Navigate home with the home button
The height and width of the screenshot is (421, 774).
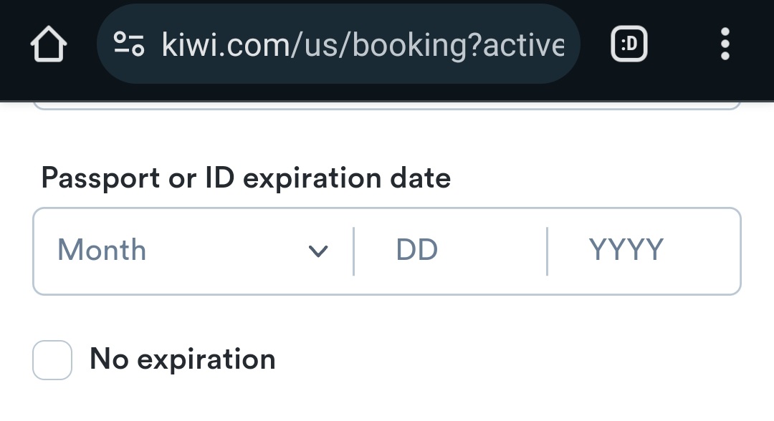(48, 44)
